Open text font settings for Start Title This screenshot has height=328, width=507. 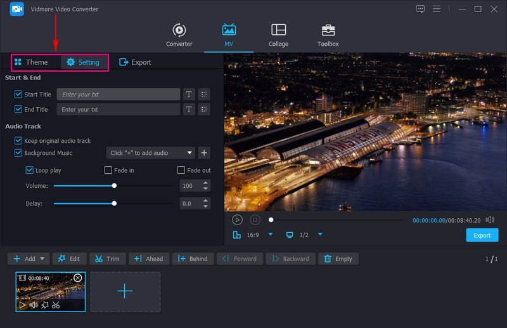tap(189, 95)
